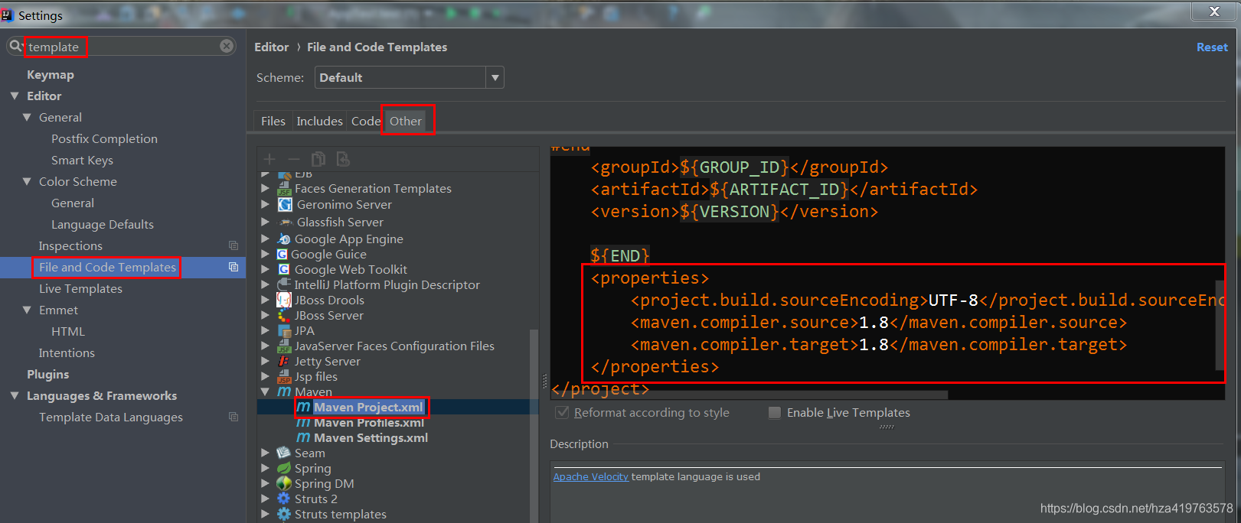This screenshot has width=1241, height=523.
Task: Click the add template plus icon
Action: [269, 159]
